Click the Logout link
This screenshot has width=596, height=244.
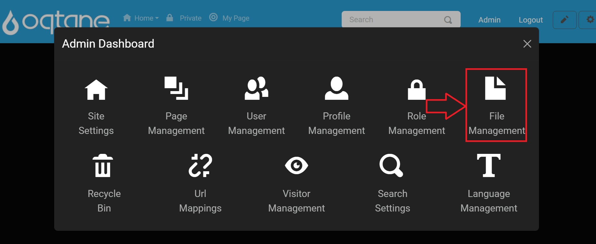[531, 20]
